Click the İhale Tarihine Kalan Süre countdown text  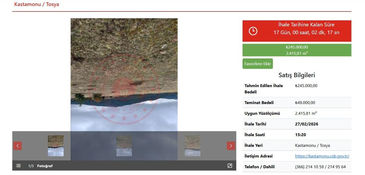tap(306, 25)
